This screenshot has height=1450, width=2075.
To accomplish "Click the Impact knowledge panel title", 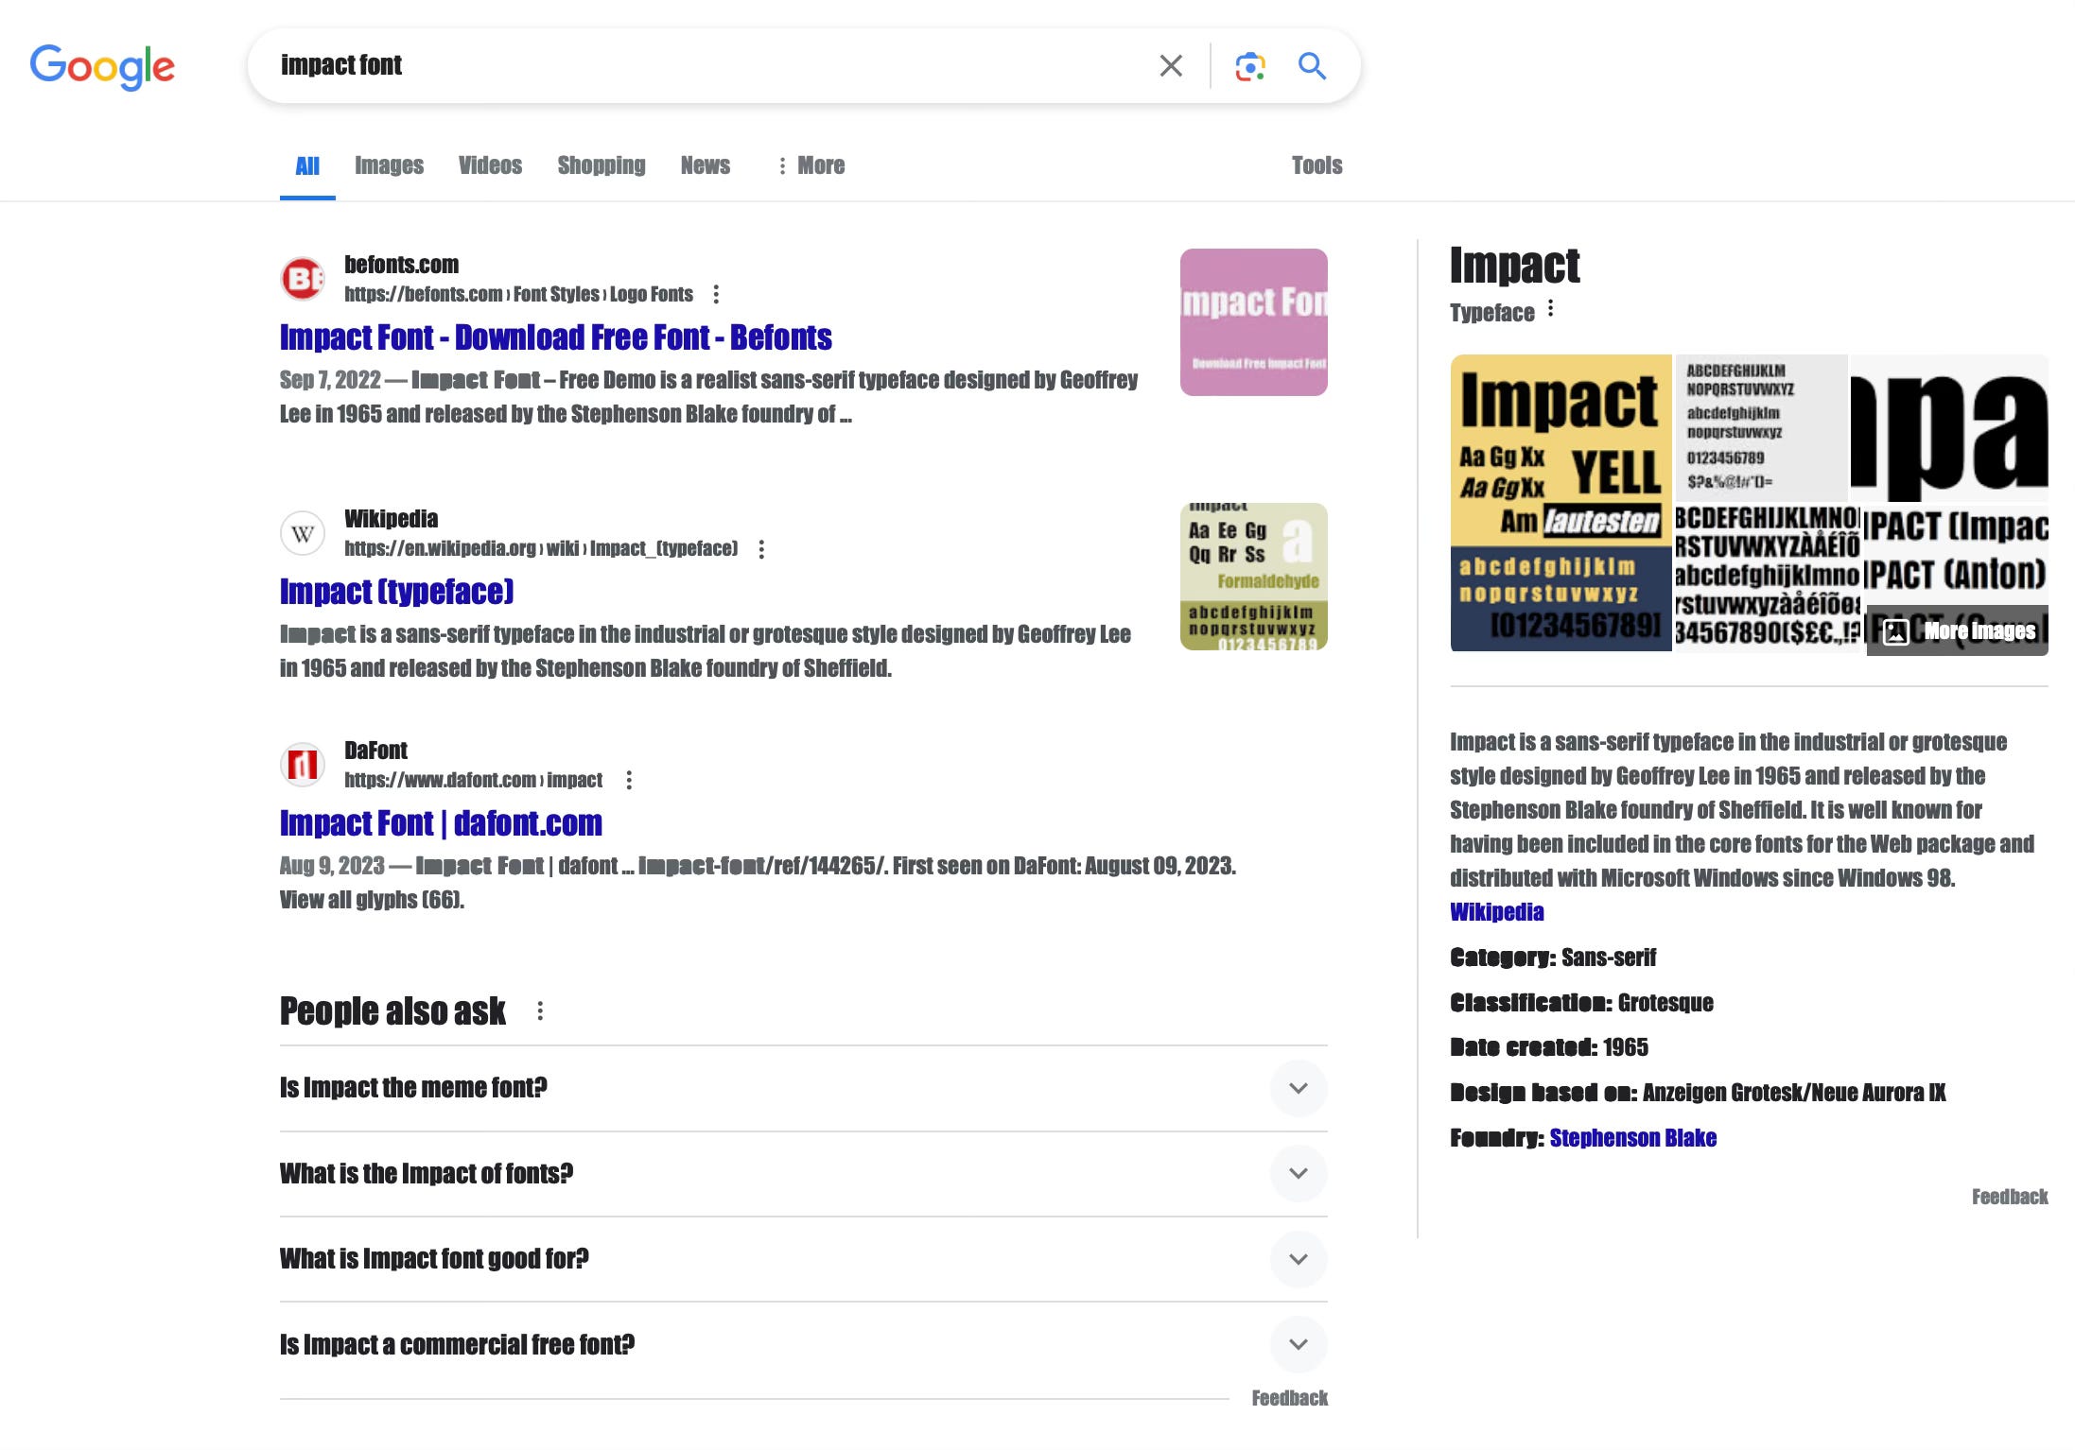I will coord(1514,266).
